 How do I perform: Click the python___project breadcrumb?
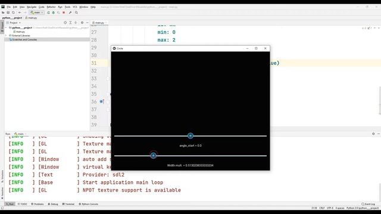(12, 18)
